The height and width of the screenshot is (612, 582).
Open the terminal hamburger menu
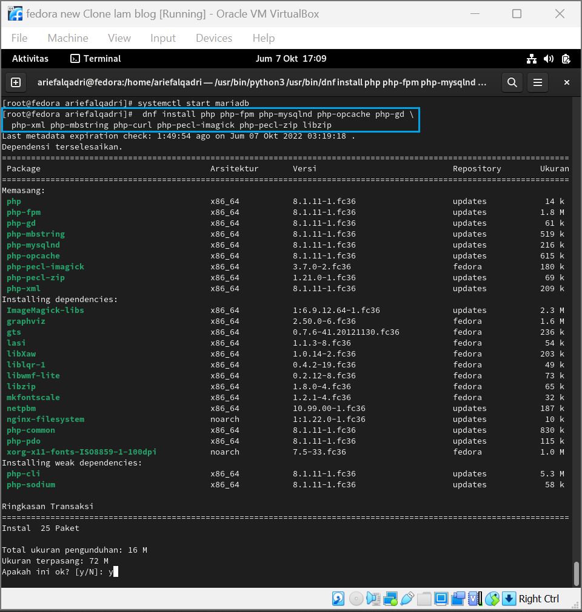tap(538, 82)
